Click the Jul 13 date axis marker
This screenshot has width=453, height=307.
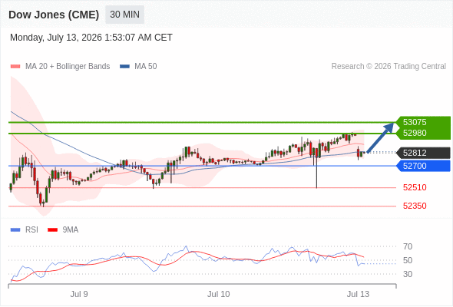click(x=358, y=294)
